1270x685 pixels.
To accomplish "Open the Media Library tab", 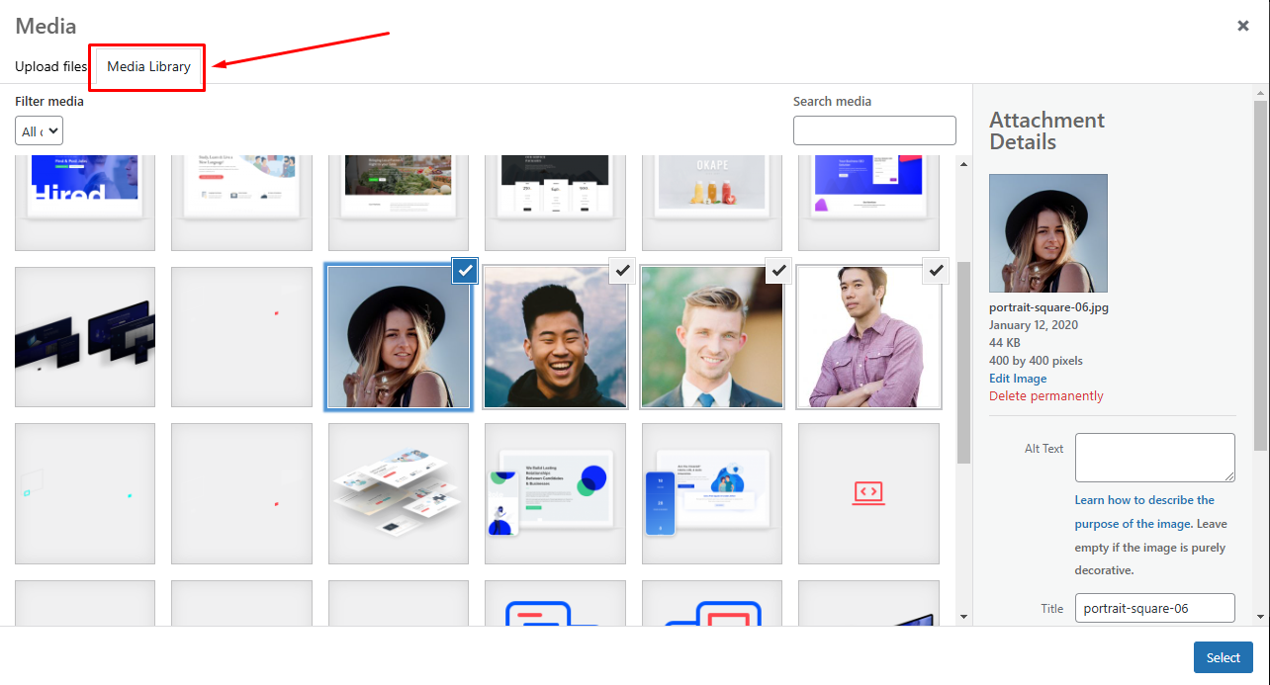I will click(148, 66).
